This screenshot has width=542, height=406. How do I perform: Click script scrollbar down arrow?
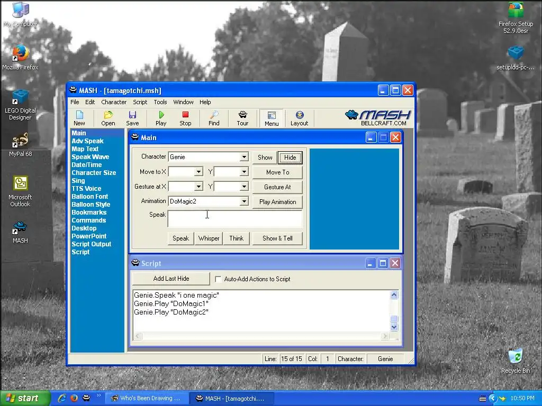[x=394, y=327]
